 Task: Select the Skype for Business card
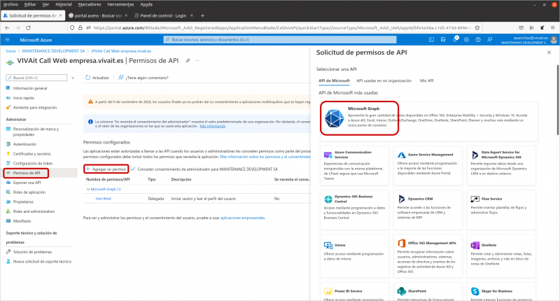coord(501,292)
